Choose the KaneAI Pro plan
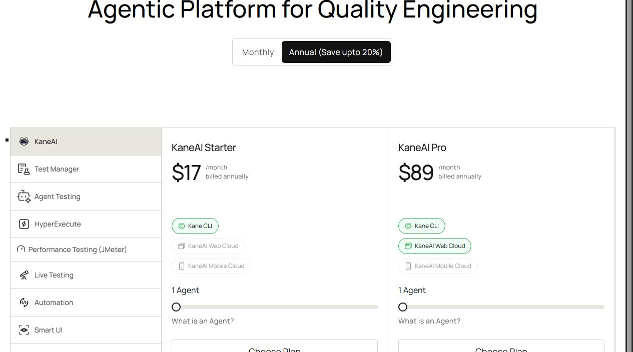This screenshot has height=352, width=633. [x=501, y=346]
